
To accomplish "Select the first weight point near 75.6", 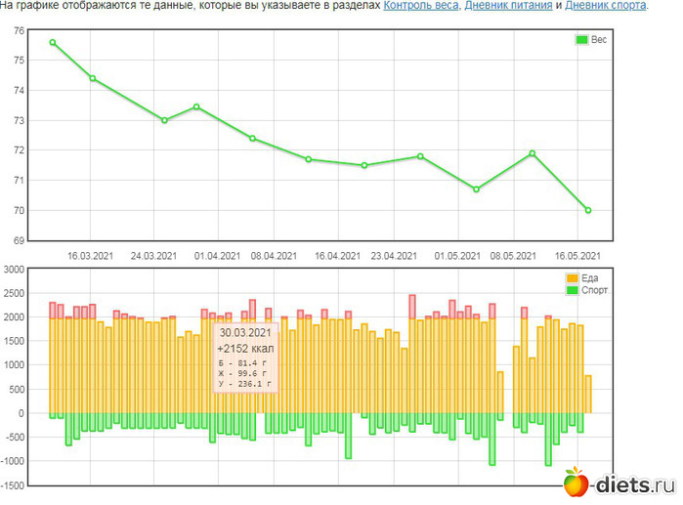I will pos(53,43).
